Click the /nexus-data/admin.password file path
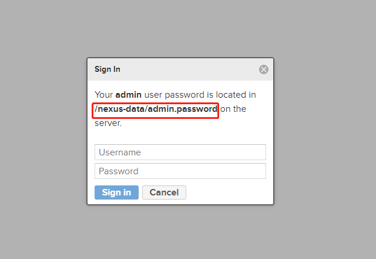Screen dimensions: 376x259 [x=156, y=109]
